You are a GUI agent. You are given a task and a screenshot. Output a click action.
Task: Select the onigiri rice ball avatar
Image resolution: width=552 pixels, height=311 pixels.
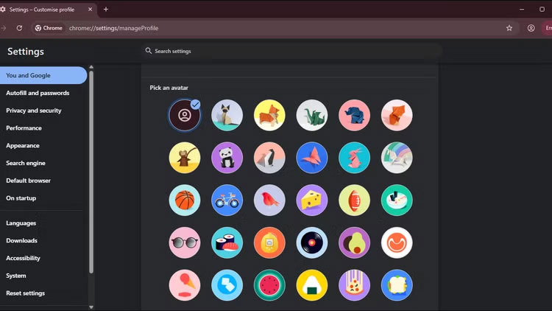coord(312,285)
